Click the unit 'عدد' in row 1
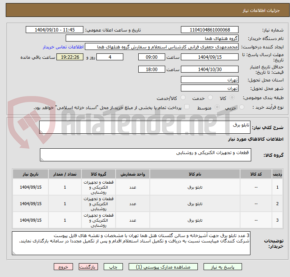The height and width of the screenshot is (277, 290). [x=133, y=187]
